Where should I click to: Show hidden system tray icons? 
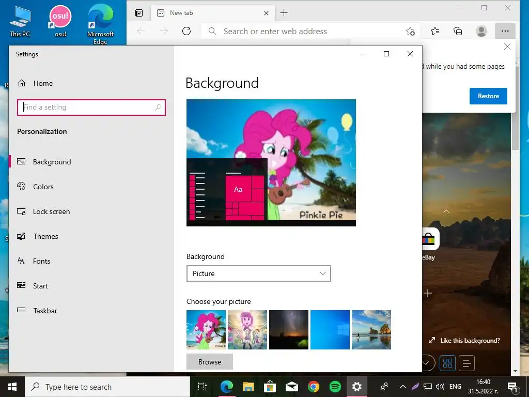pyautogui.click(x=403, y=387)
